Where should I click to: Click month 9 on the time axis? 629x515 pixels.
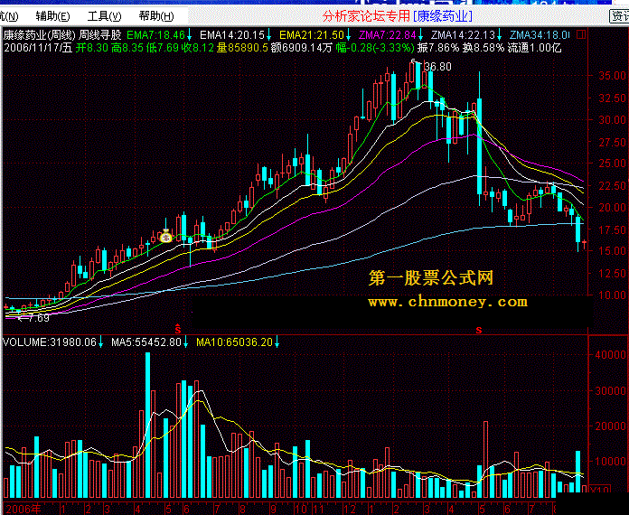coord(273,510)
